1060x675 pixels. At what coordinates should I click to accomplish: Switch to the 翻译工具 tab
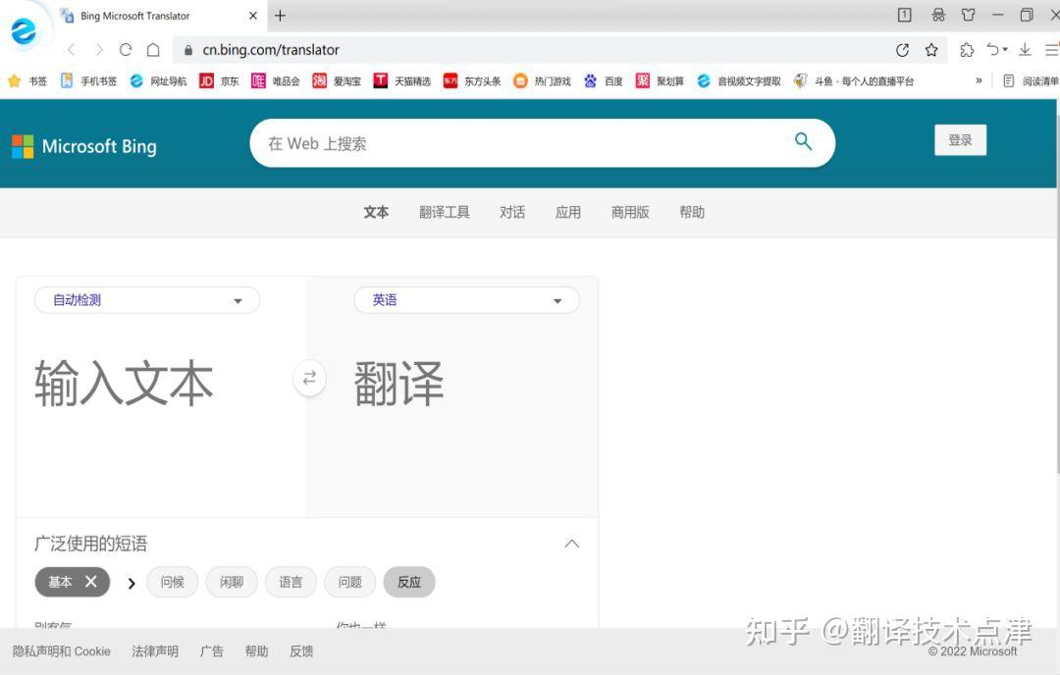click(444, 212)
